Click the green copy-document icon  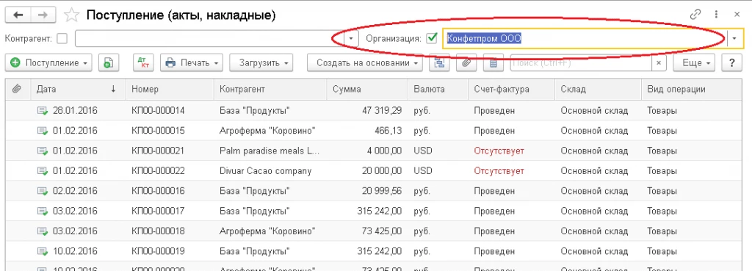point(109,63)
